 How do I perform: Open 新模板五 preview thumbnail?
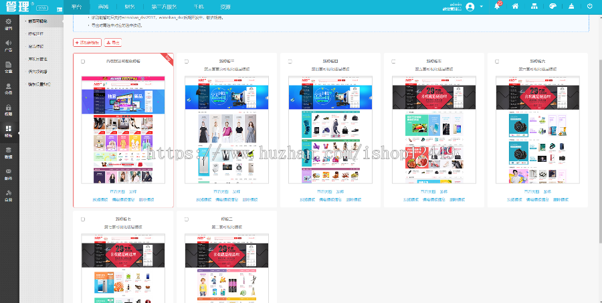point(434,130)
